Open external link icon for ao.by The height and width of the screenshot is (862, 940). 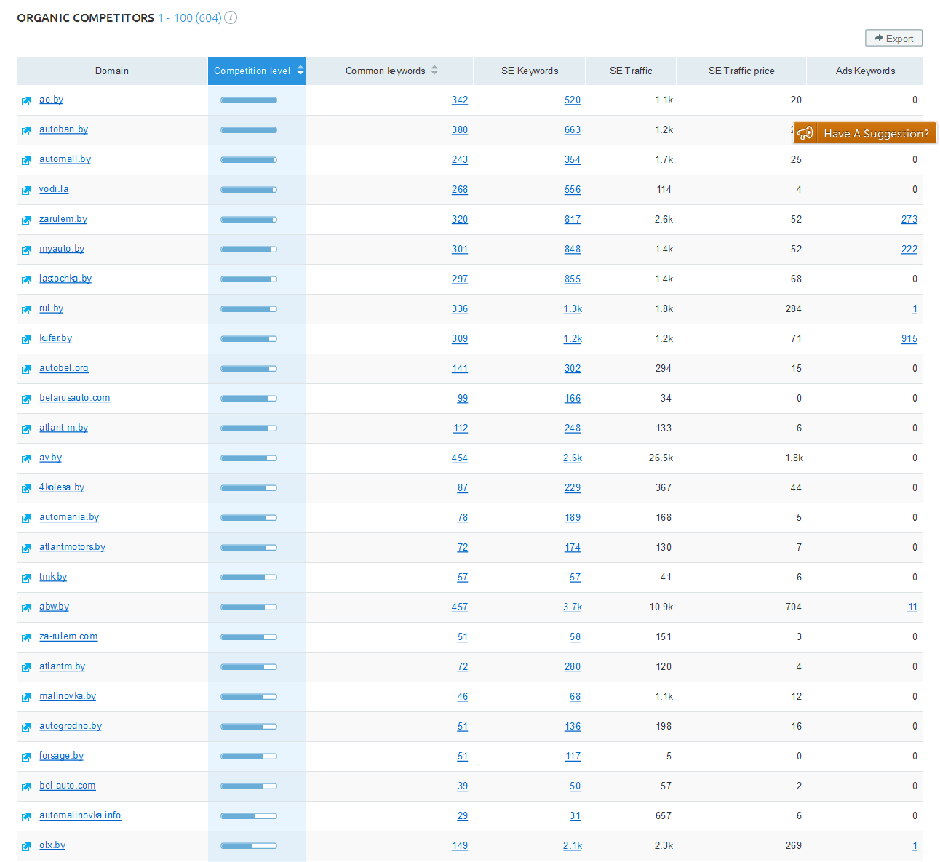26,101
